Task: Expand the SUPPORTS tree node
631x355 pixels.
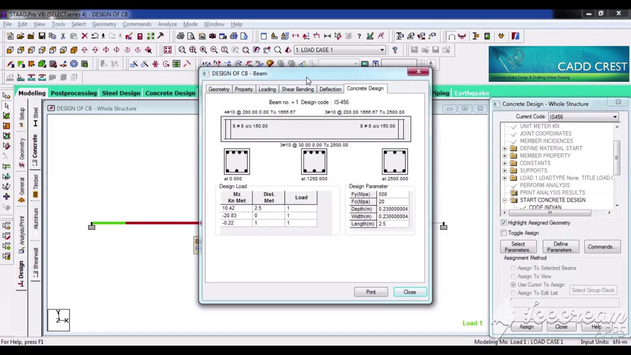Action: [504, 171]
